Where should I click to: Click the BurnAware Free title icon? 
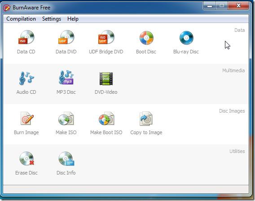click(x=7, y=8)
